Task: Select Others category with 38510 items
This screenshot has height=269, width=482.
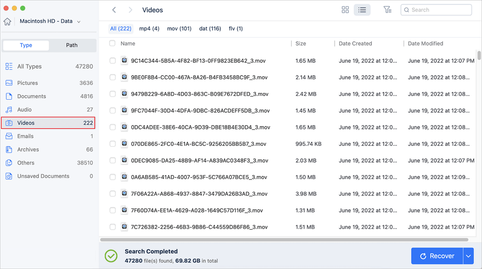Action: 49,163
